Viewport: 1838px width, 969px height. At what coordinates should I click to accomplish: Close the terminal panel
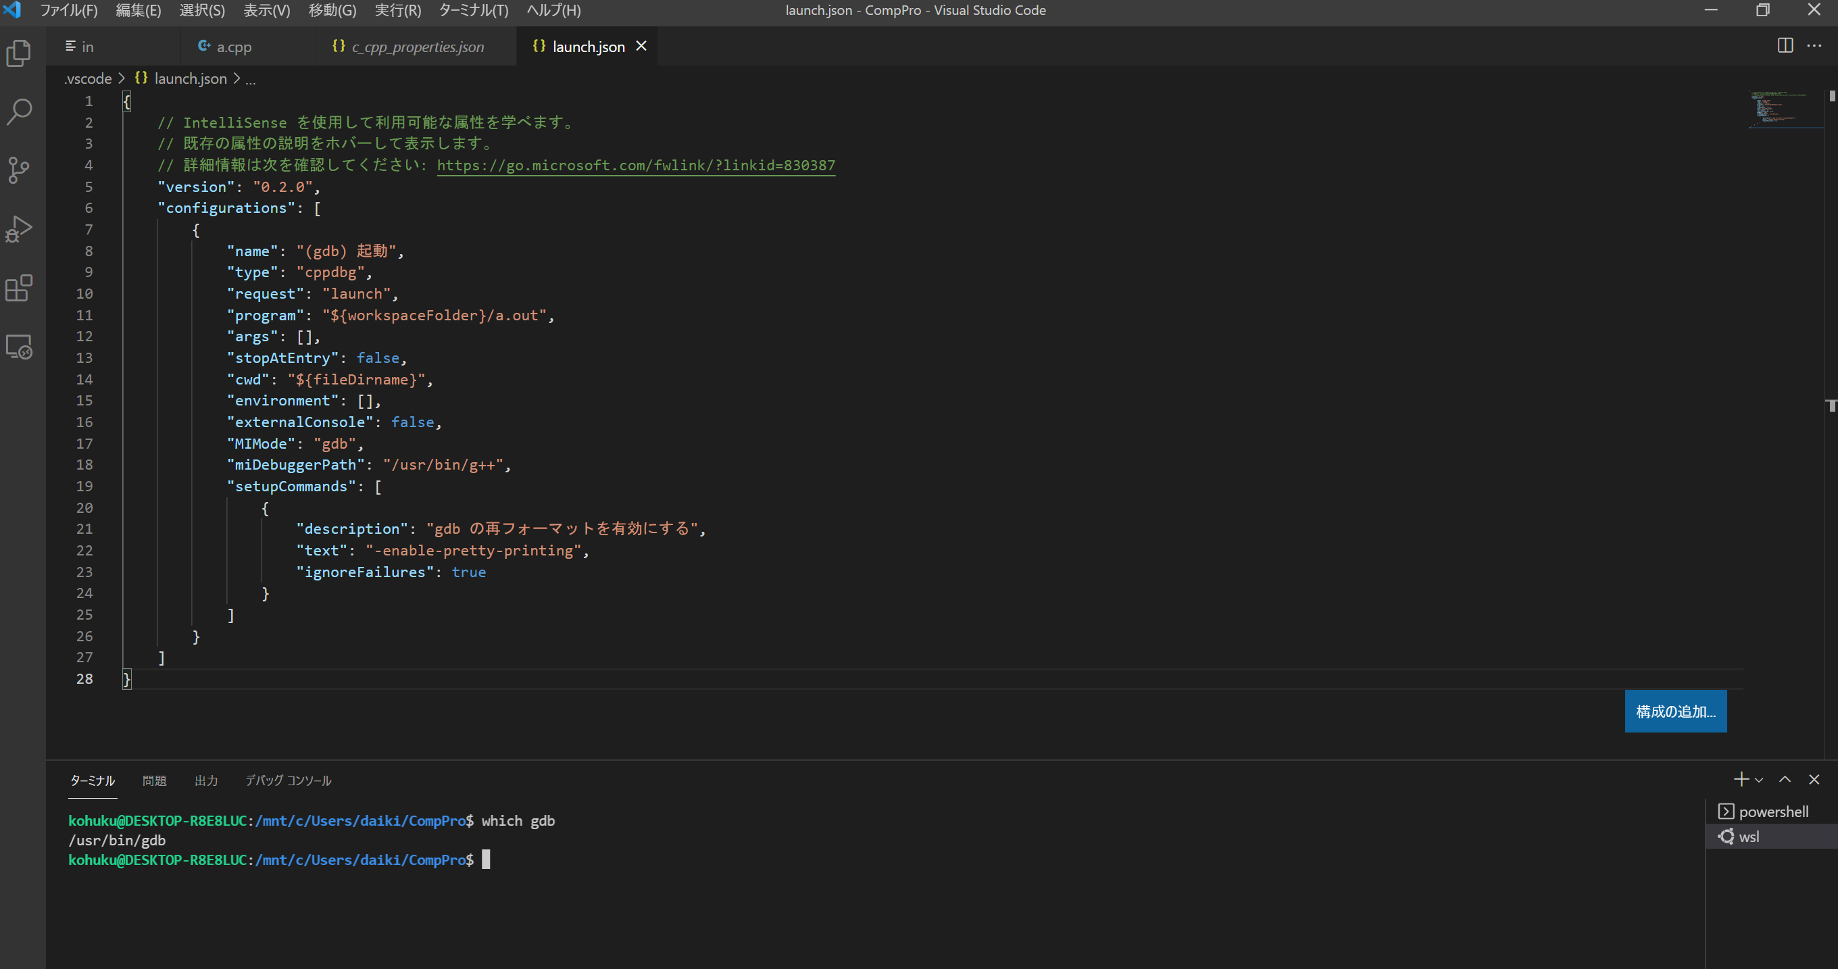(1814, 779)
